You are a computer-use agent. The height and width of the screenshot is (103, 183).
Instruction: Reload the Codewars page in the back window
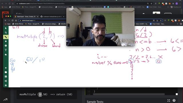[9, 4]
